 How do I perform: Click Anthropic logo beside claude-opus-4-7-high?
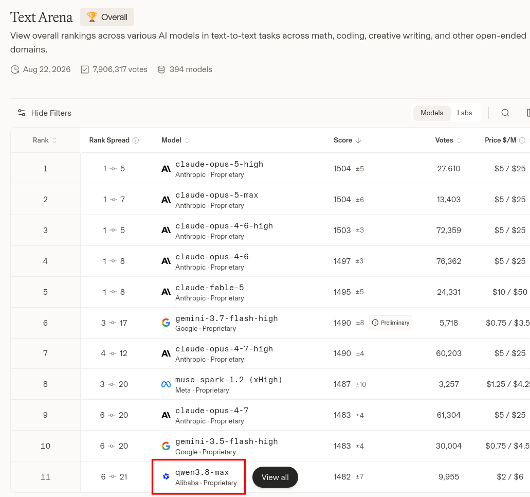point(166,353)
